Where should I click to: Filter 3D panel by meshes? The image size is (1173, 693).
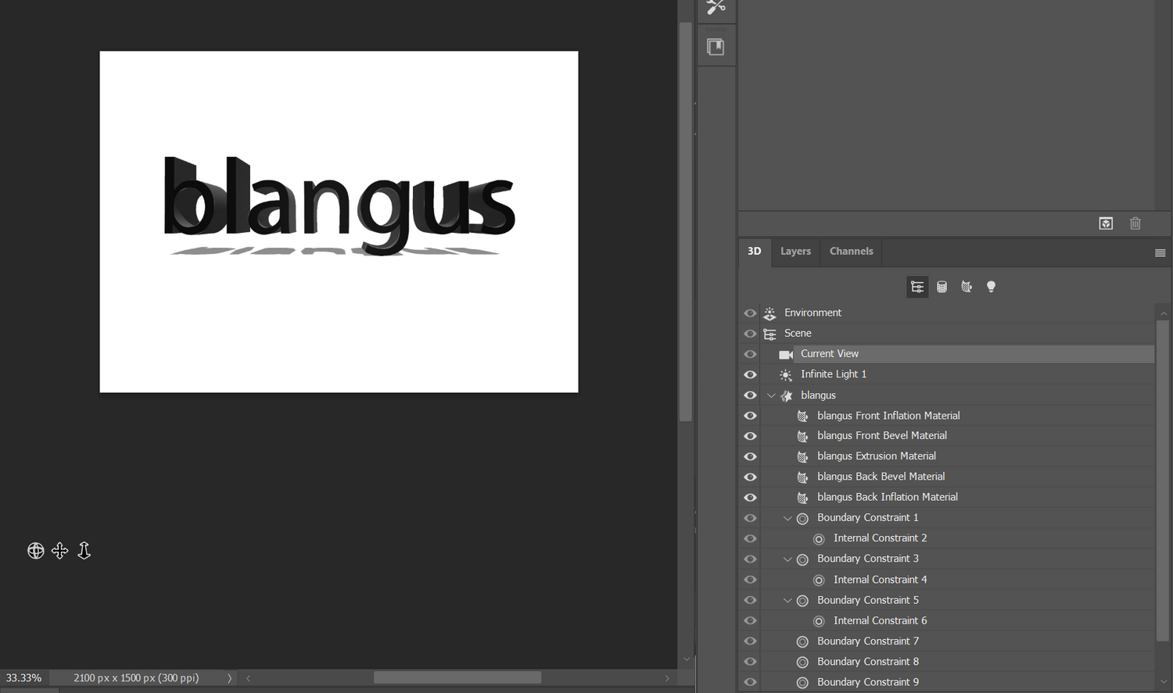pyautogui.click(x=942, y=287)
